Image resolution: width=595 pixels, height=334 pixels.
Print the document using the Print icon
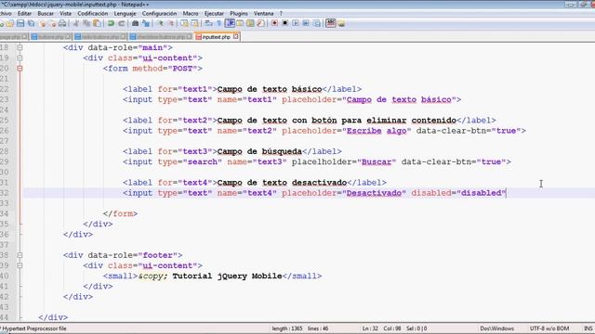click(62, 23)
